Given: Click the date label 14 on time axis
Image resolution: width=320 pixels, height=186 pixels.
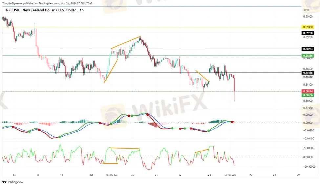Looking at the screenshot, I should coord(38,175).
